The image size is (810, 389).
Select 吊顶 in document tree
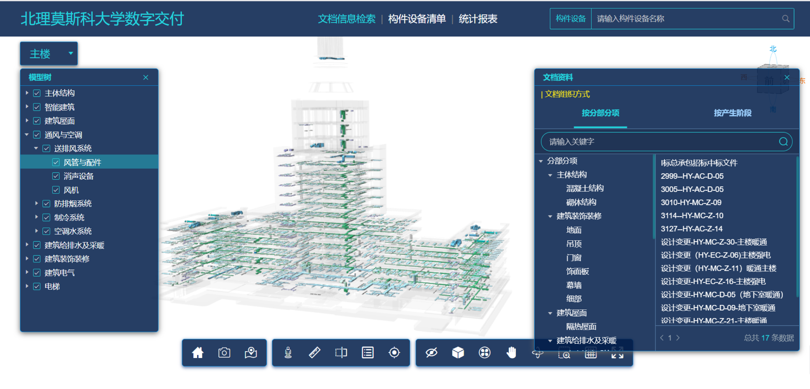point(574,244)
